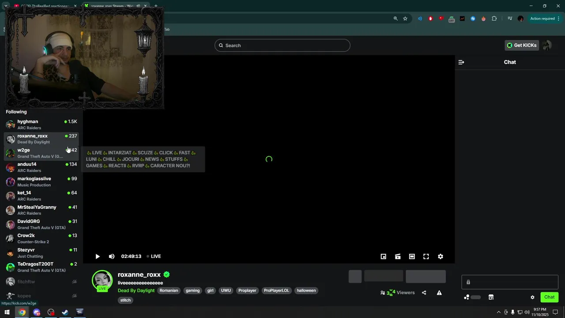
Task: Open the viewers count list
Action: point(397,292)
